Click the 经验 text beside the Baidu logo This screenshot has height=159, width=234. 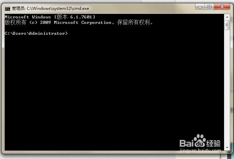213,143
